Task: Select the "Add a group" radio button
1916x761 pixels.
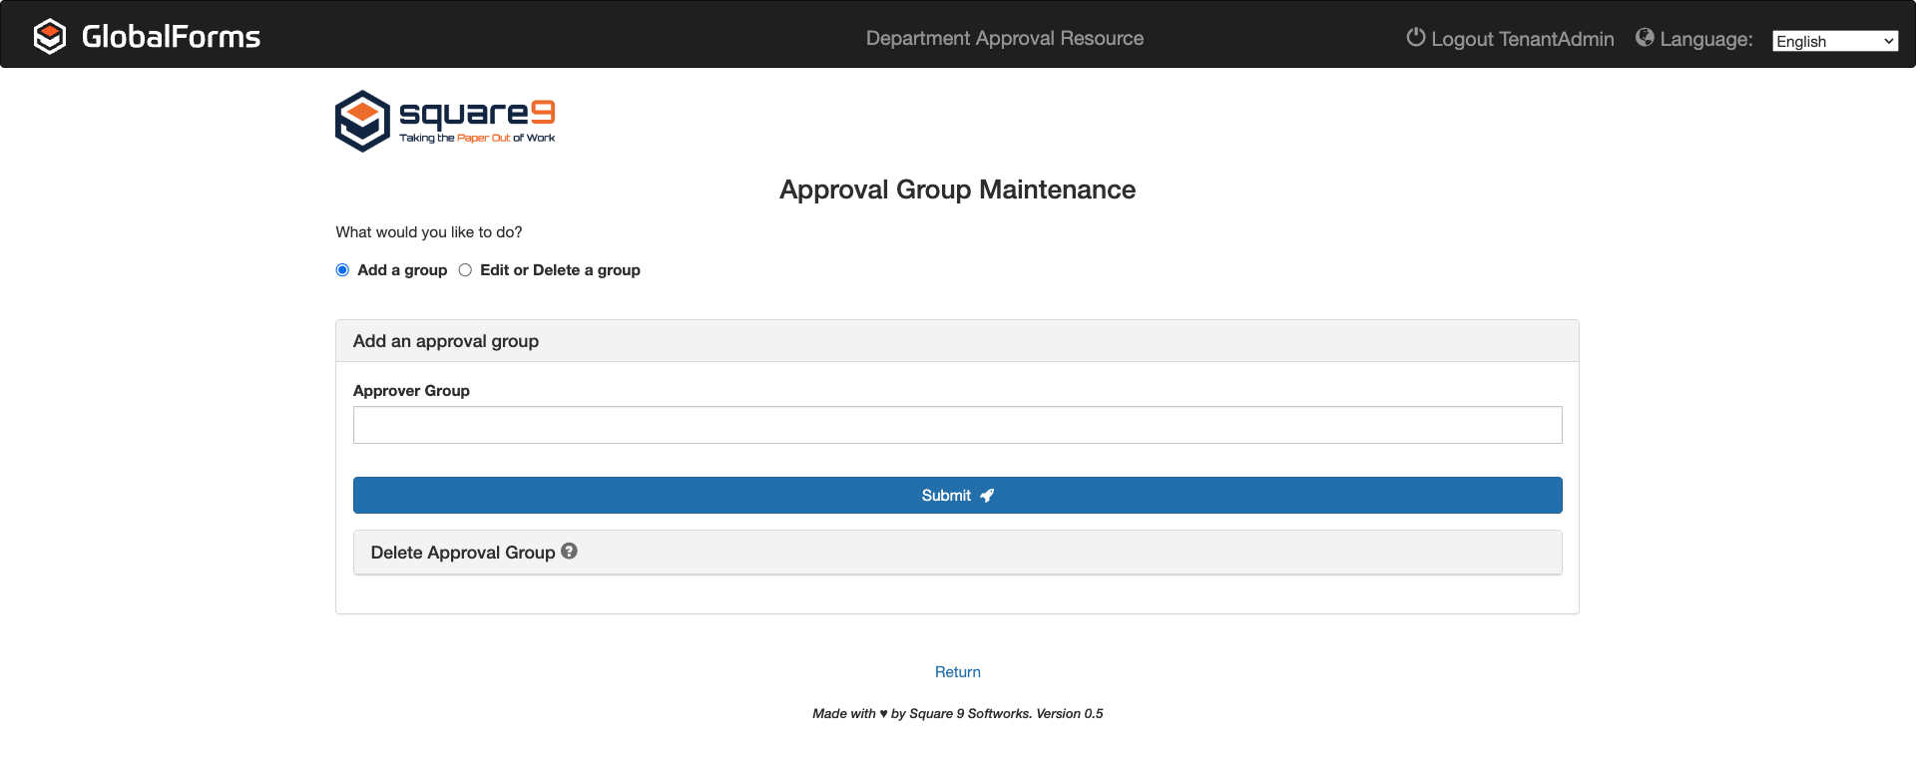Action: click(342, 270)
